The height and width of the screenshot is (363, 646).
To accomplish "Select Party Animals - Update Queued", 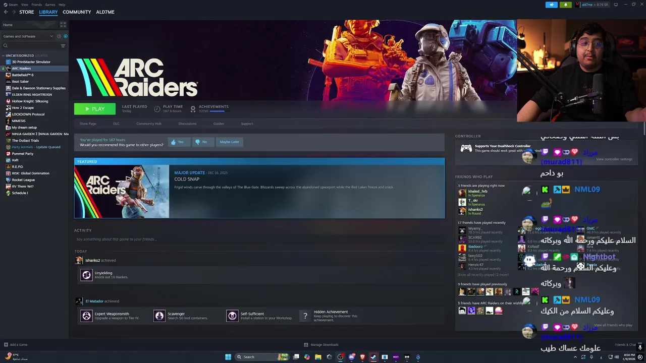I will [36, 147].
